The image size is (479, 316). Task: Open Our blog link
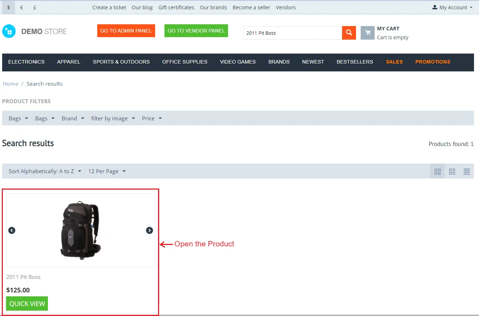pyautogui.click(x=142, y=7)
